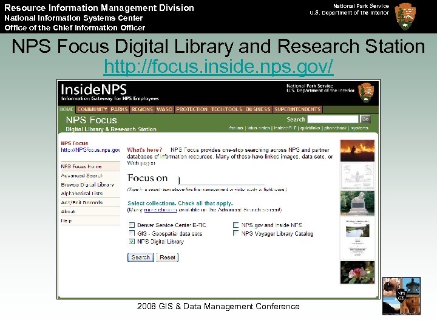Open the report cover page thumbnail

(x=357, y=238)
